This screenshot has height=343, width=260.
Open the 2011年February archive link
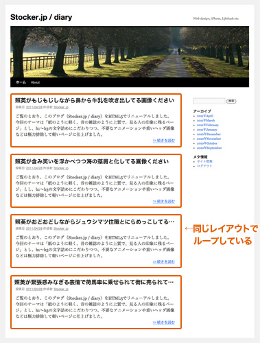pos(208,125)
